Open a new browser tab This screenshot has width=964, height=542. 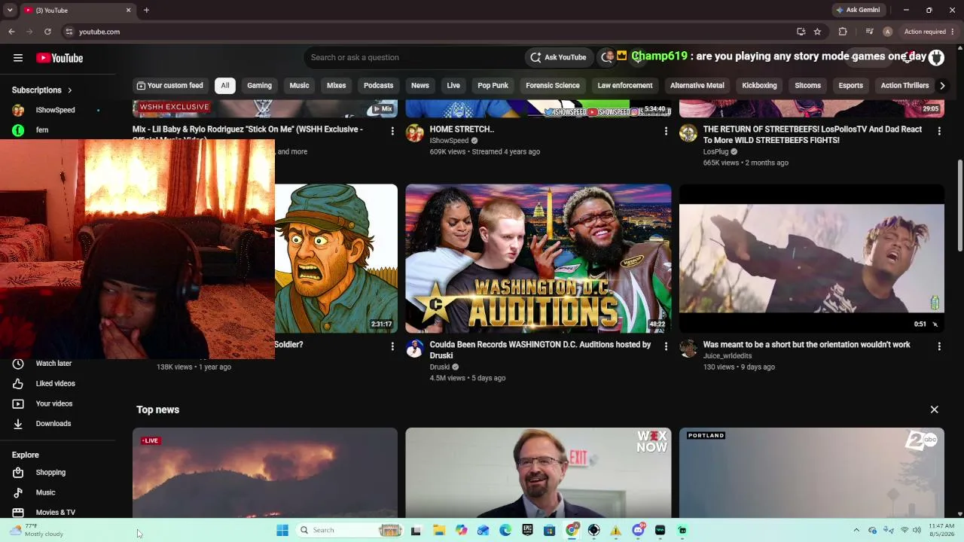tap(146, 10)
